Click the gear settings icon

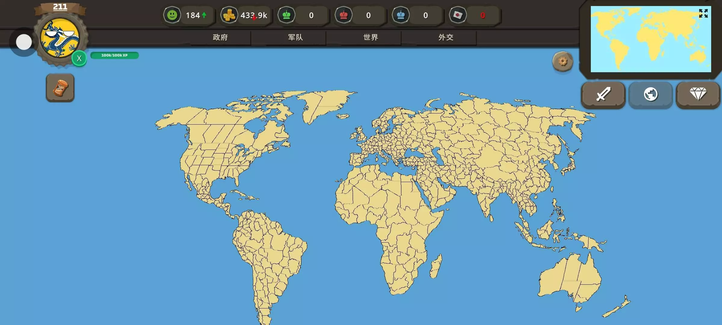563,62
